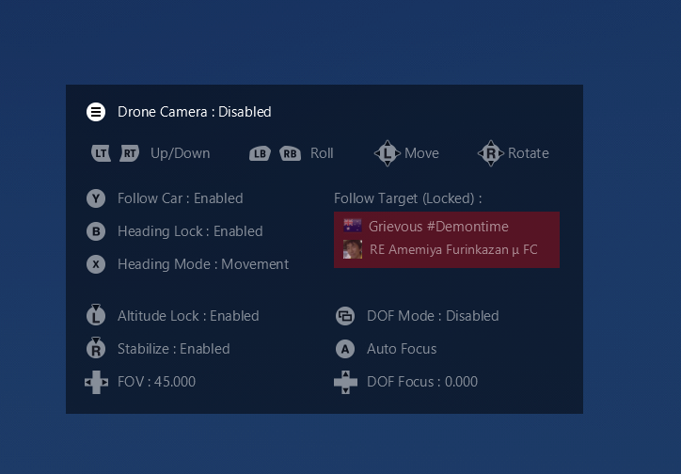Image resolution: width=681 pixels, height=474 pixels.
Task: Toggle Altitude Lock Enabled setting
Action: click(x=188, y=316)
